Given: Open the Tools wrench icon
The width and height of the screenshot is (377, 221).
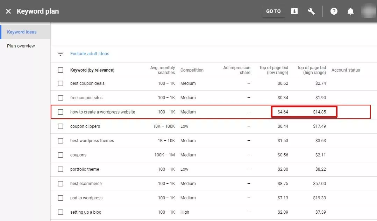Looking at the screenshot, I should [x=311, y=11].
